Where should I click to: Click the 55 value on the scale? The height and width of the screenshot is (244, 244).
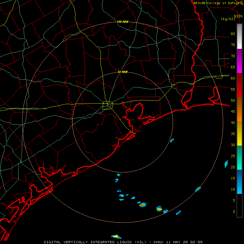[233, 89]
